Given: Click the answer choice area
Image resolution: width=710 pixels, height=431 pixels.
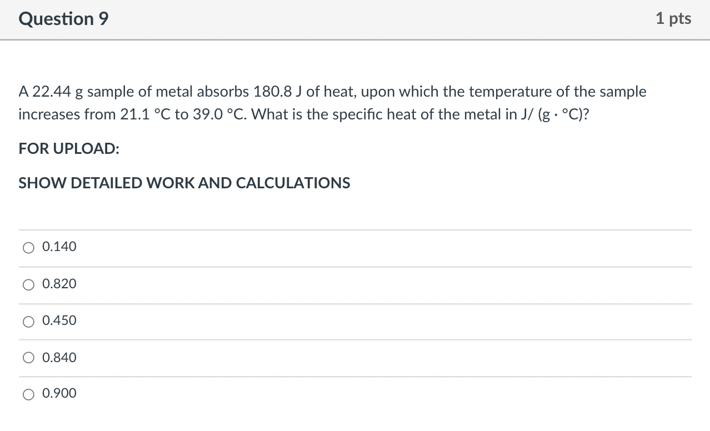Looking at the screenshot, I should click(x=355, y=319).
